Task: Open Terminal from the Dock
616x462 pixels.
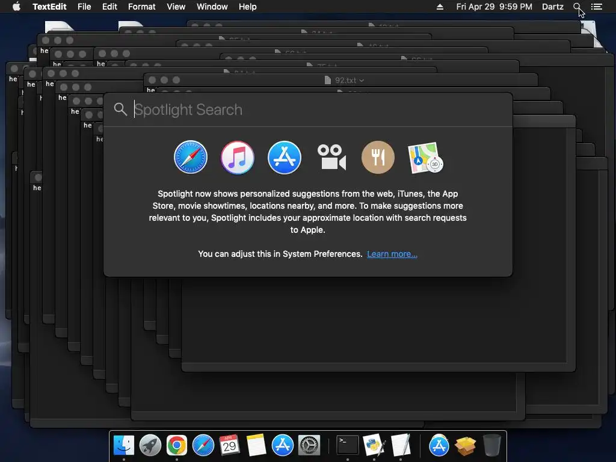Action: pos(348,445)
